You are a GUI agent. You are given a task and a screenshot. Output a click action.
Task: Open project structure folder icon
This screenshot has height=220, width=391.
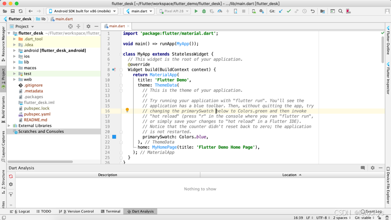click(322, 11)
